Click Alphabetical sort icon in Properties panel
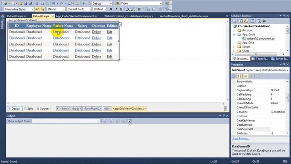Viewport: 291px width, 164px height. click(x=239, y=76)
